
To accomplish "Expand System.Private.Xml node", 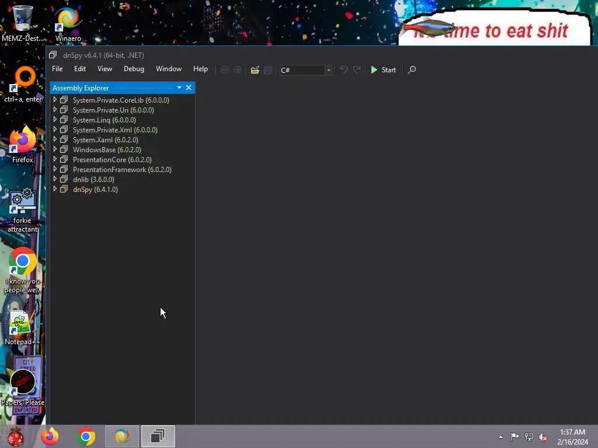I will pos(55,129).
